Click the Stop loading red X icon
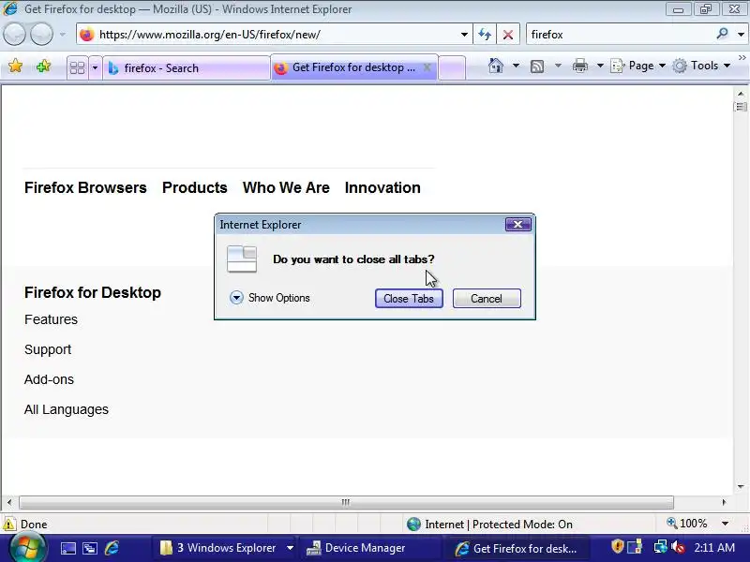750x562 pixels. [x=508, y=35]
